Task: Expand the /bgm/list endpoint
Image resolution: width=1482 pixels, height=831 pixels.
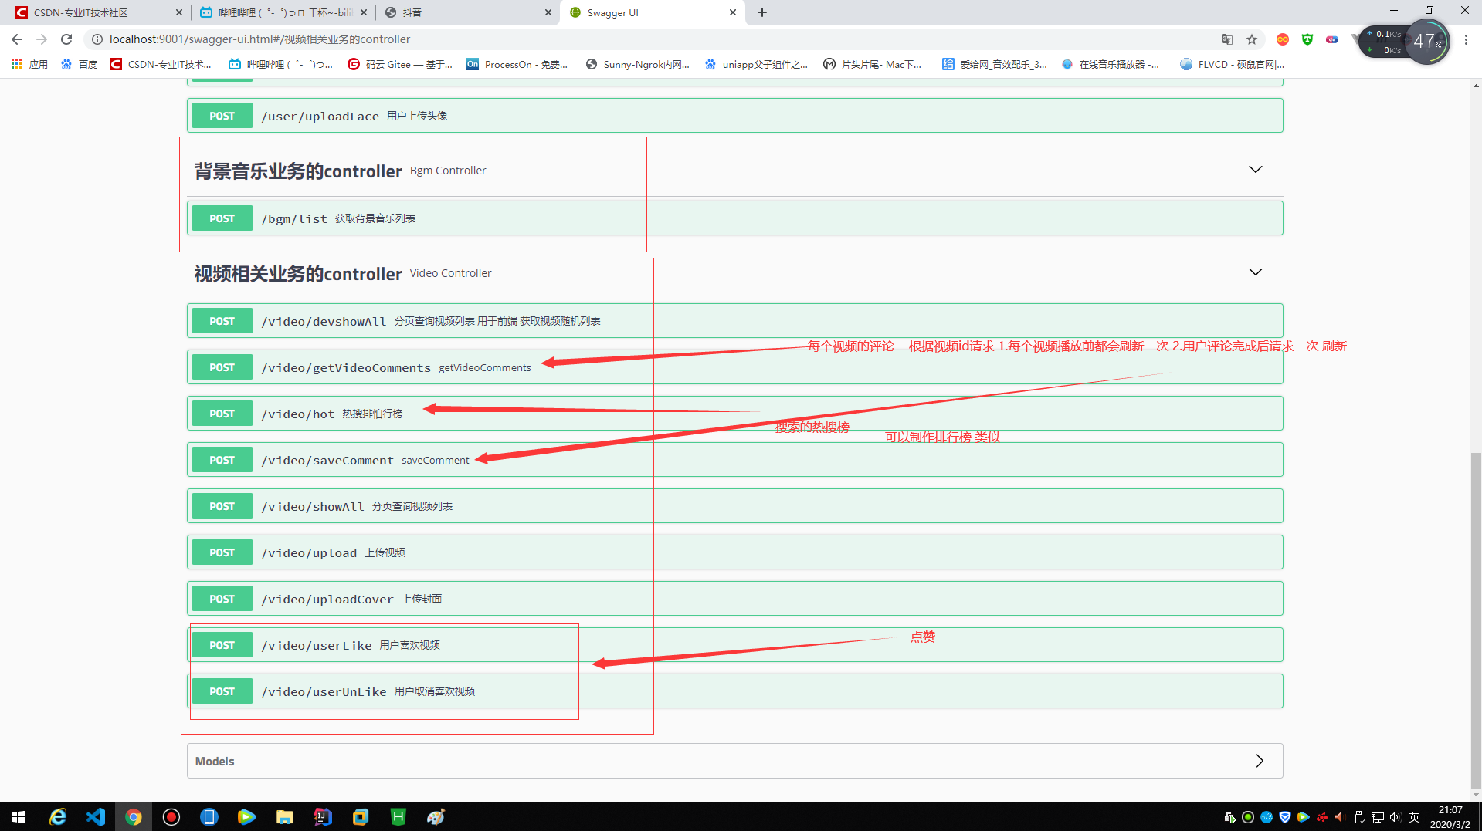Action: 734,218
